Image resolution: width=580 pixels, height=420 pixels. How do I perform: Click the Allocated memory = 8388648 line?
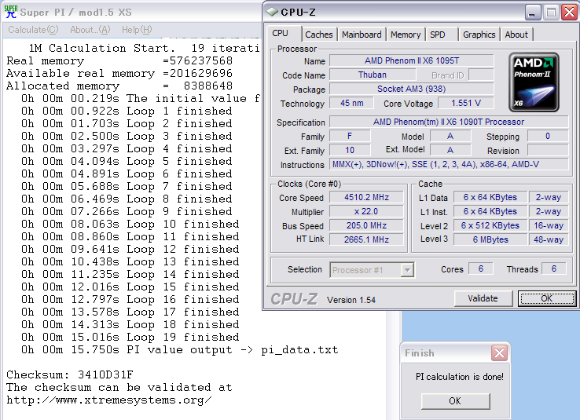coord(119,86)
